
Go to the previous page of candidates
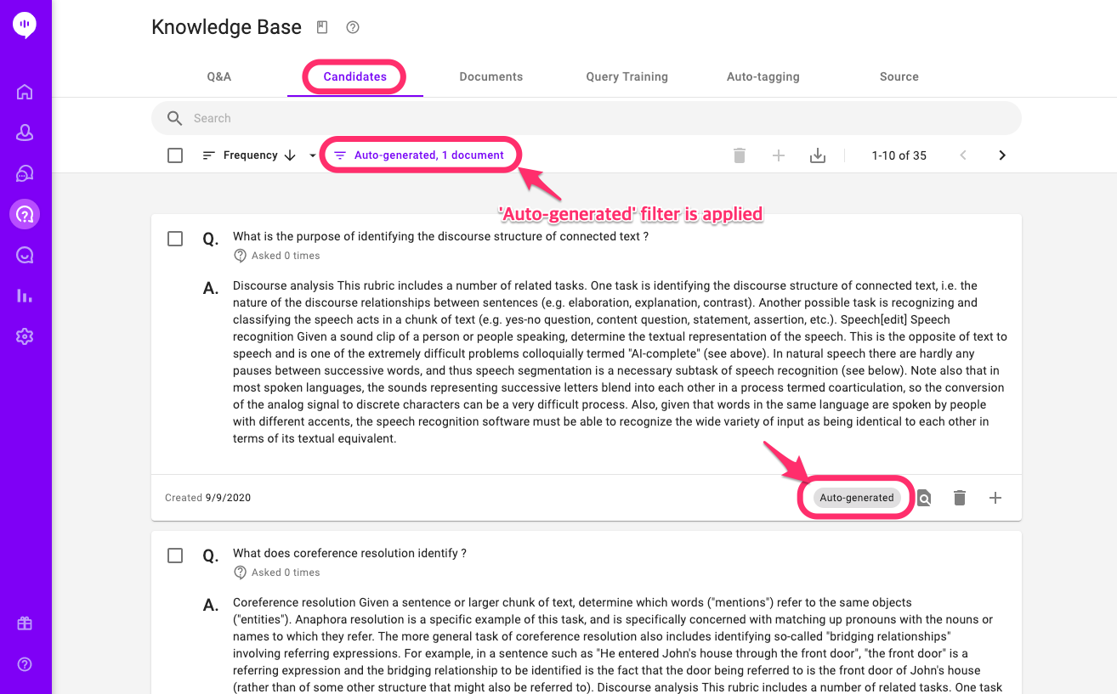[963, 155]
